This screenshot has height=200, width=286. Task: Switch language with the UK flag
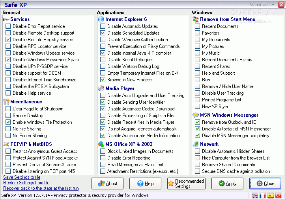coord(254,195)
